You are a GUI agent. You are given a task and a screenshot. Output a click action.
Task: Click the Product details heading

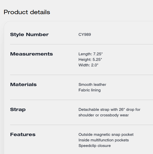(27, 12)
